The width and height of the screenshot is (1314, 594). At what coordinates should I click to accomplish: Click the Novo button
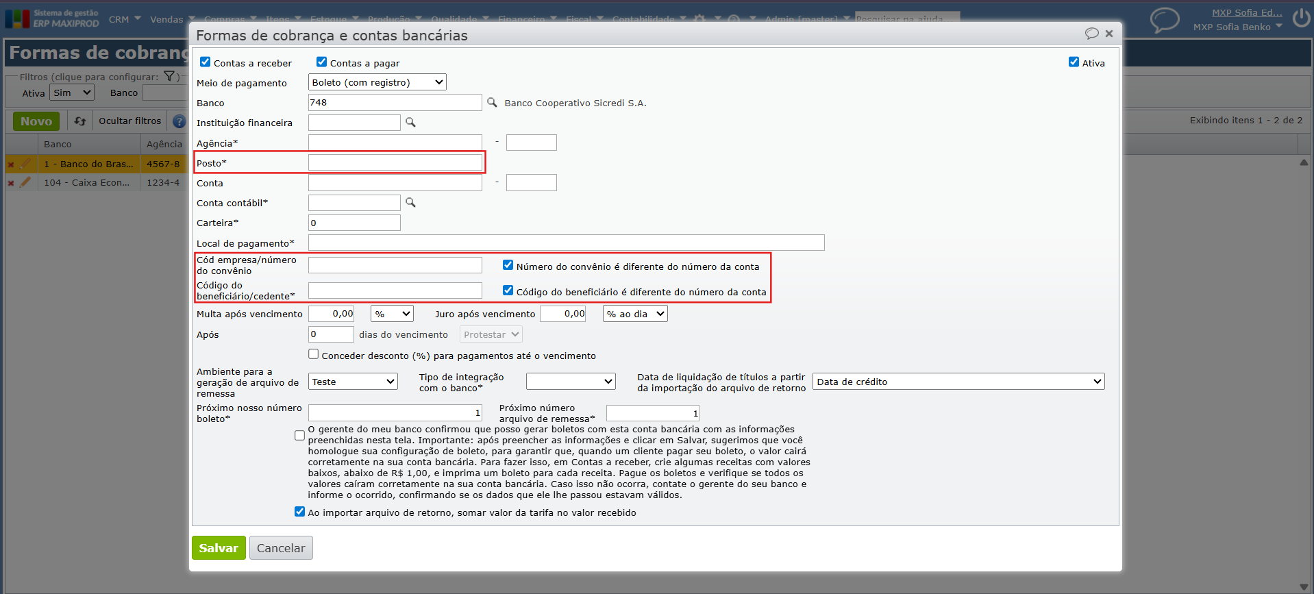(x=36, y=121)
